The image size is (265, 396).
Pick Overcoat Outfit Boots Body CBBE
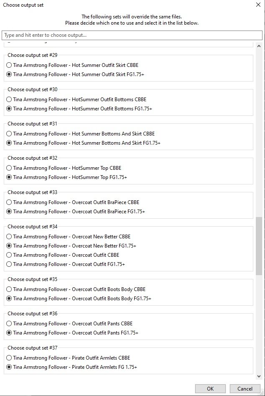tap(9, 289)
